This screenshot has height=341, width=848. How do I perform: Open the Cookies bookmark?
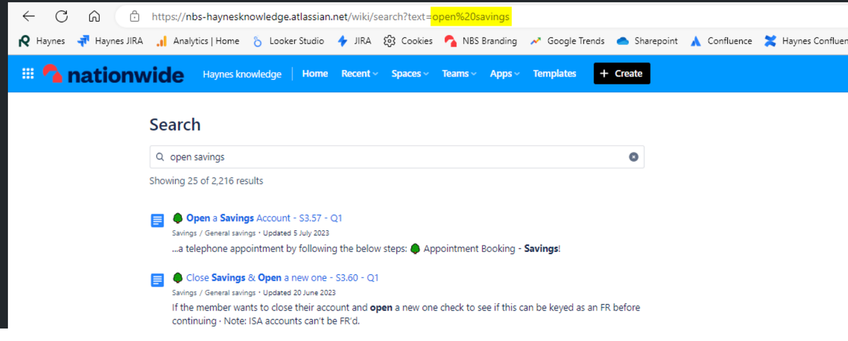408,41
